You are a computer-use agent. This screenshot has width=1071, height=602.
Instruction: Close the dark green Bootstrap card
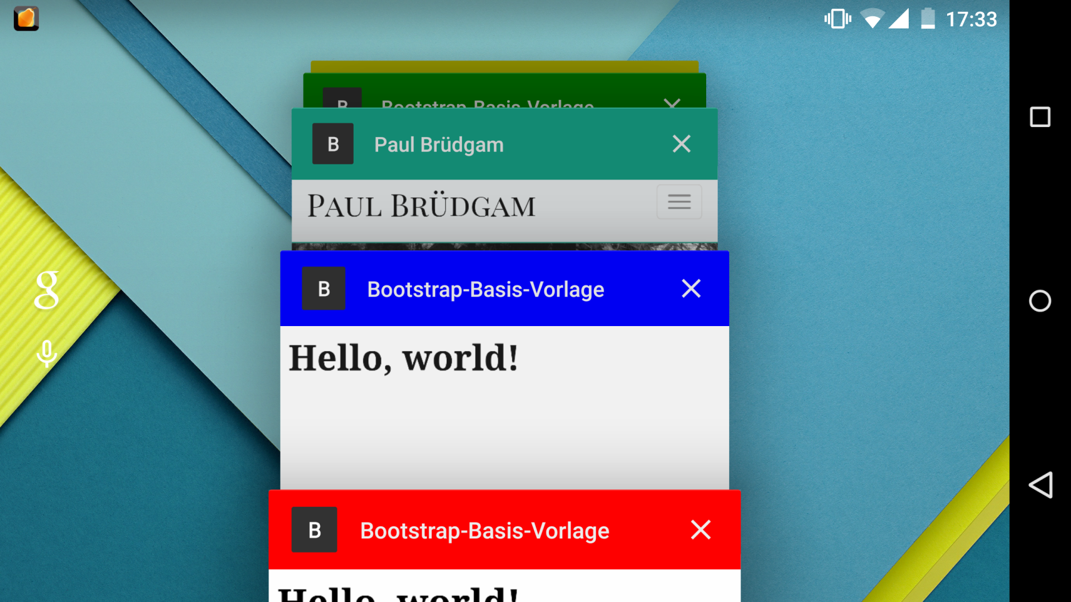pos(672,103)
